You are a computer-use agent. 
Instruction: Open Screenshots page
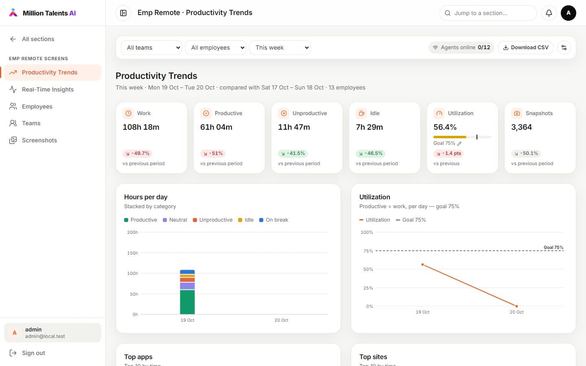(x=53, y=140)
